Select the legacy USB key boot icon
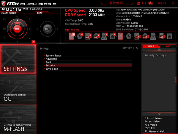The image size is (178, 134). click(x=153, y=36)
